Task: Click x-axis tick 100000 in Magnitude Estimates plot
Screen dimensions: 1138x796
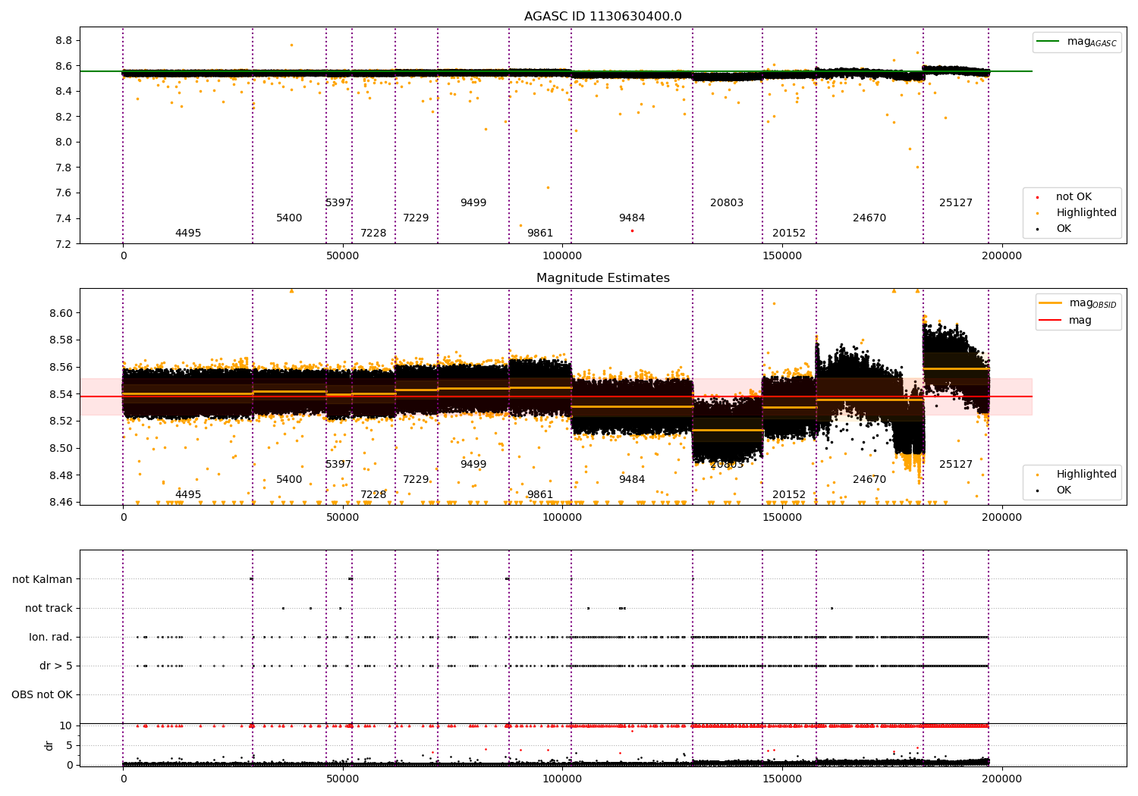Action: coord(562,519)
